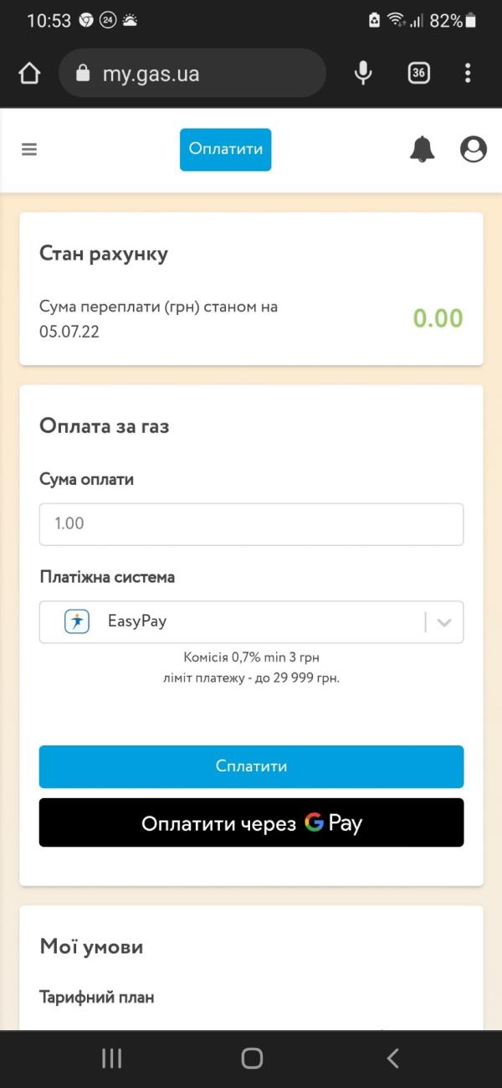Image resolution: width=502 pixels, height=1088 pixels.
Task: Pay using Оплатити через G Pay button
Action: (x=251, y=822)
